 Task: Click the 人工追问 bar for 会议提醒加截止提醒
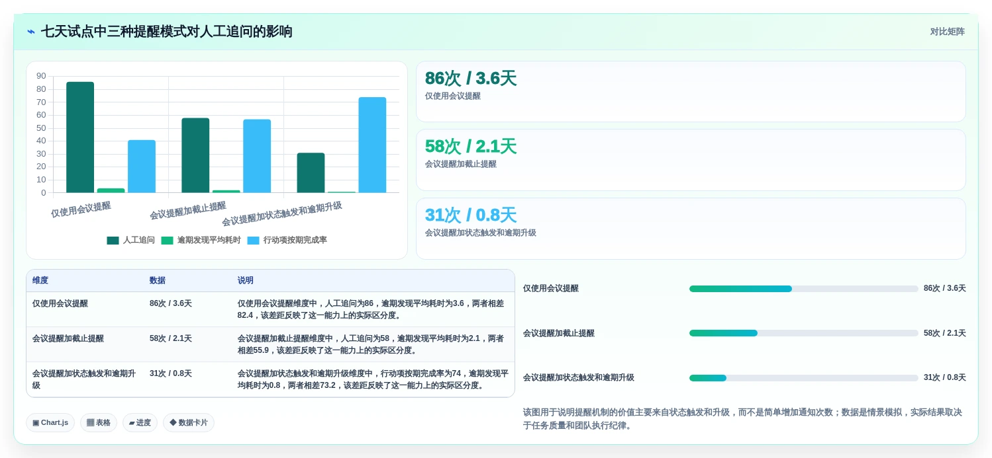pyautogui.click(x=195, y=155)
